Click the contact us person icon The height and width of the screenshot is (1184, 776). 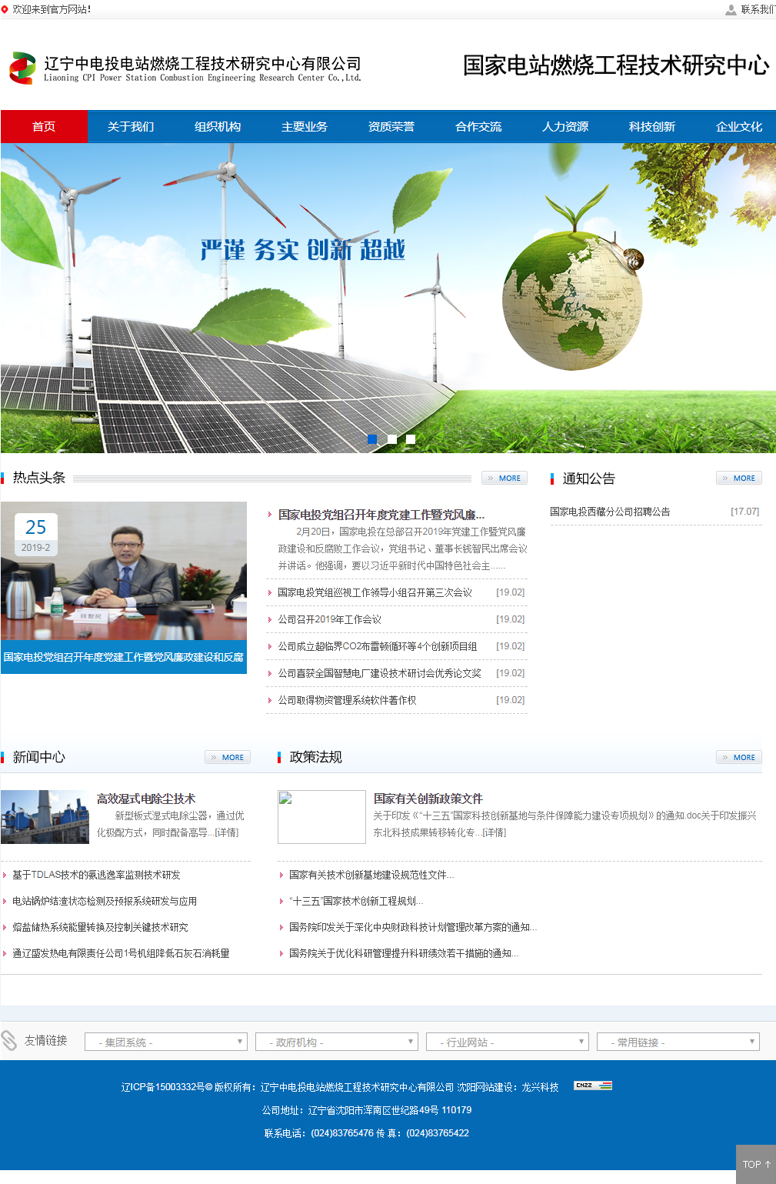(731, 10)
